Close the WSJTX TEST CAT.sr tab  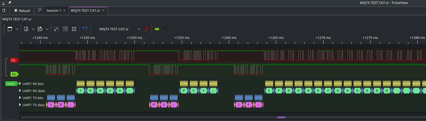(103, 11)
